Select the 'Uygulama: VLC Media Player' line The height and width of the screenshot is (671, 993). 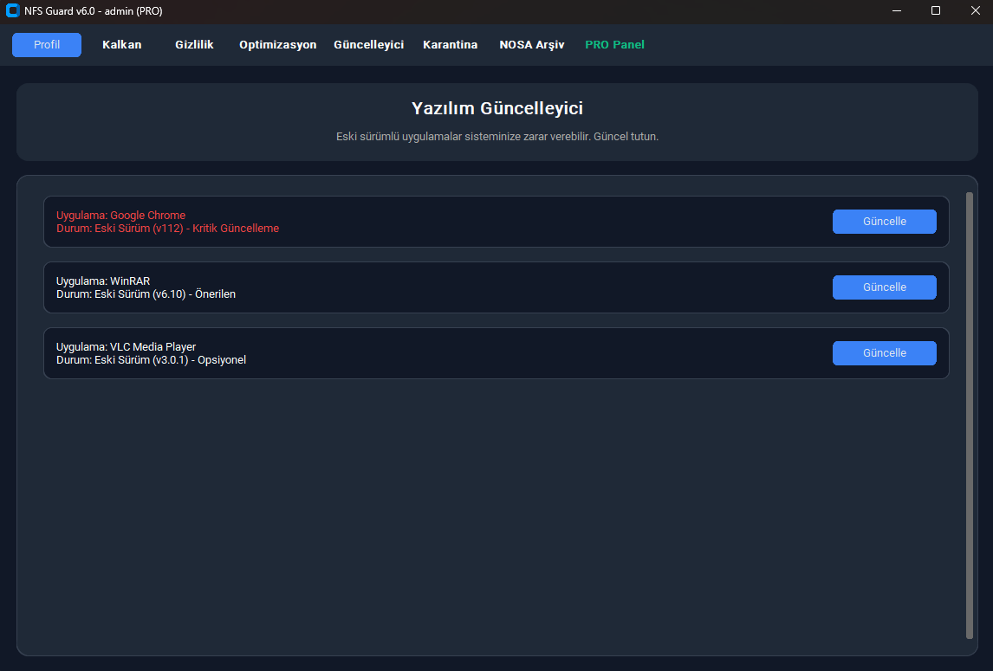coord(126,347)
